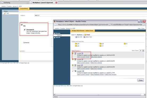Click the info icon beside test1
Screen dimensions: 147x98
click(82, 65)
